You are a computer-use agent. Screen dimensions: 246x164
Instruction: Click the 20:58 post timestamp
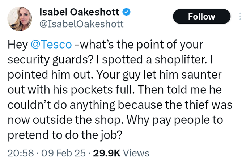(x=21, y=153)
